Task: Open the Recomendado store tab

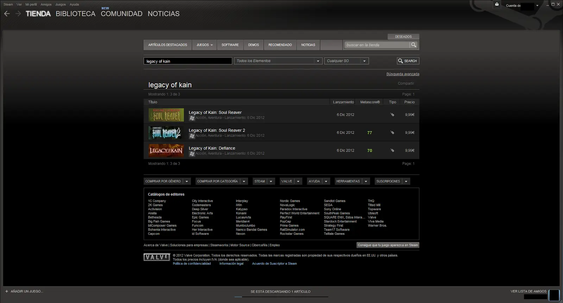Action: [x=280, y=45]
